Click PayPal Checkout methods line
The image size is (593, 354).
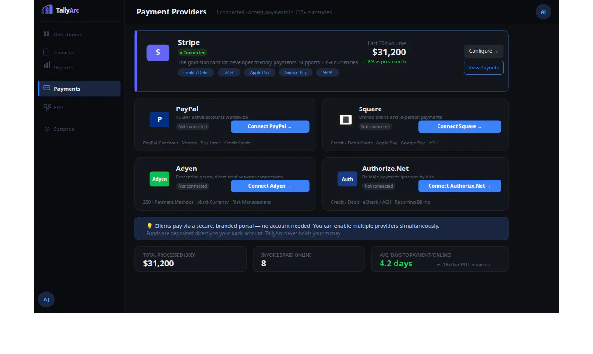(x=197, y=143)
